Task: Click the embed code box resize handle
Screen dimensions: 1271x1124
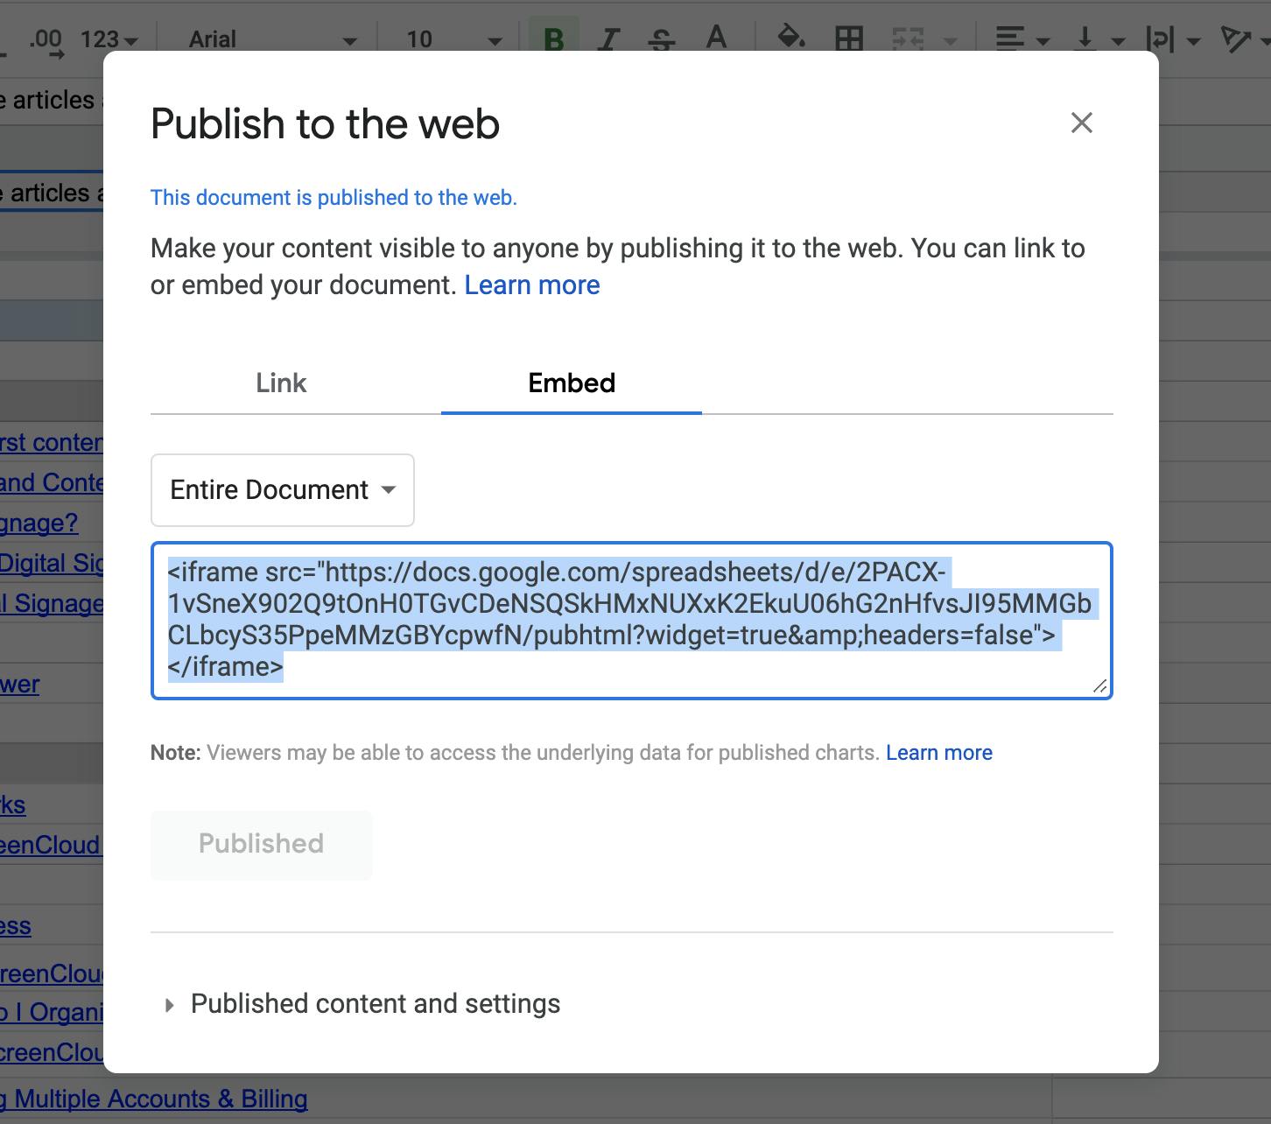Action: (1100, 686)
